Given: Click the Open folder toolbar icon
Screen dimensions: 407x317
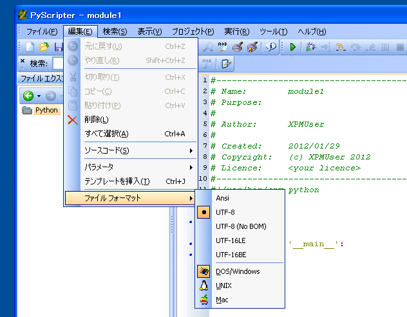Looking at the screenshot, I should (44, 47).
